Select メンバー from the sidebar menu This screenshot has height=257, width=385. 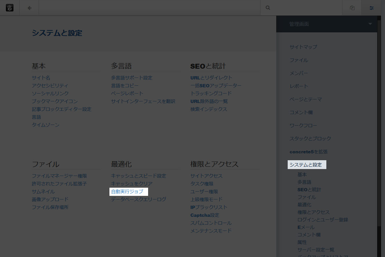(298, 73)
